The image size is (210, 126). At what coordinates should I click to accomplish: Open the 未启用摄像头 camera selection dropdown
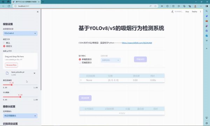click(20, 116)
